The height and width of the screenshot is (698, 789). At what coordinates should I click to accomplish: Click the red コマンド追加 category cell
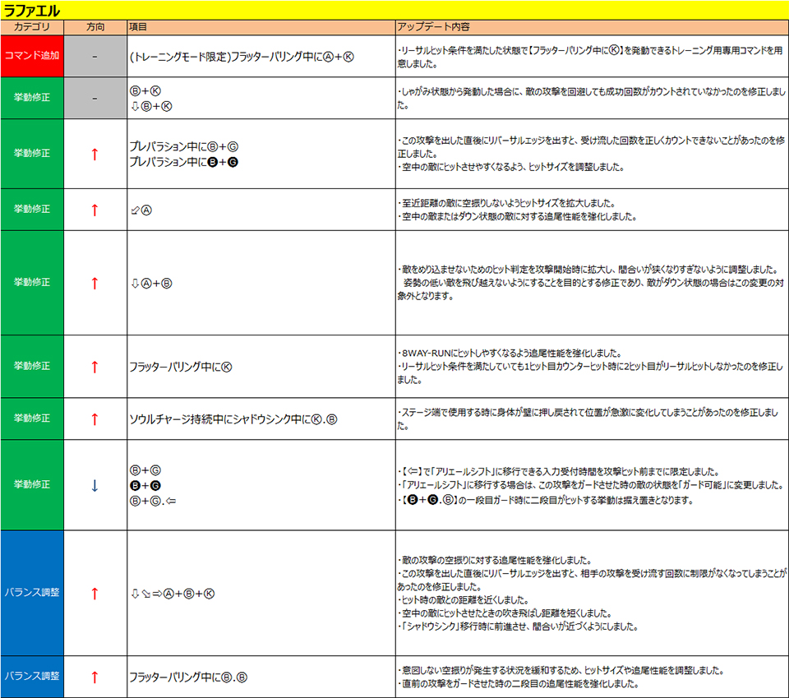32,56
